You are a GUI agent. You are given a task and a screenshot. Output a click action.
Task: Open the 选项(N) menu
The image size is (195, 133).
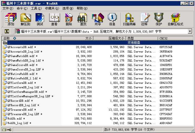click(68, 8)
